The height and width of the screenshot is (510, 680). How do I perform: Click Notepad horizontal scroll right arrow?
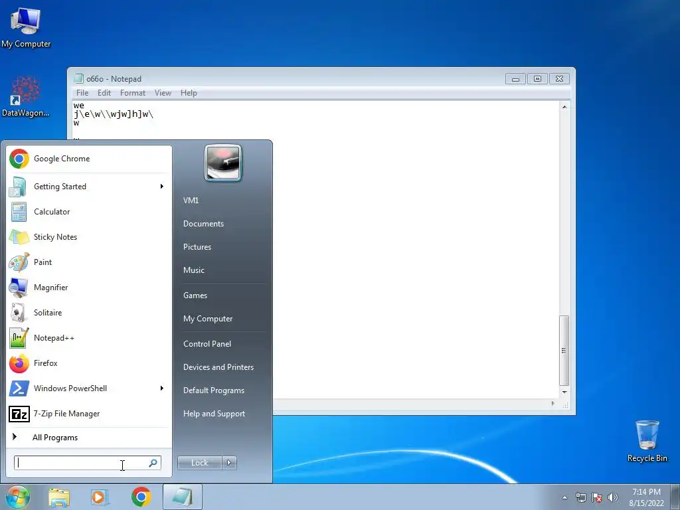pyautogui.click(x=552, y=404)
